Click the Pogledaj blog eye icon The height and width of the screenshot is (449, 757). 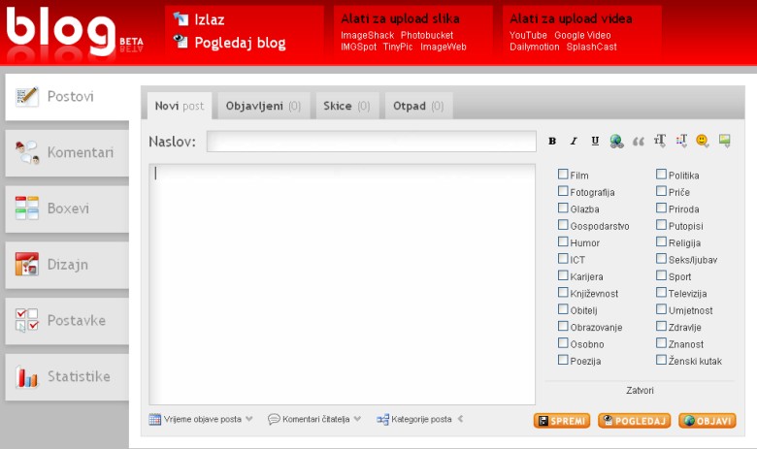click(181, 42)
